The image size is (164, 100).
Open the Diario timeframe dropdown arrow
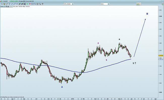point(108,4)
